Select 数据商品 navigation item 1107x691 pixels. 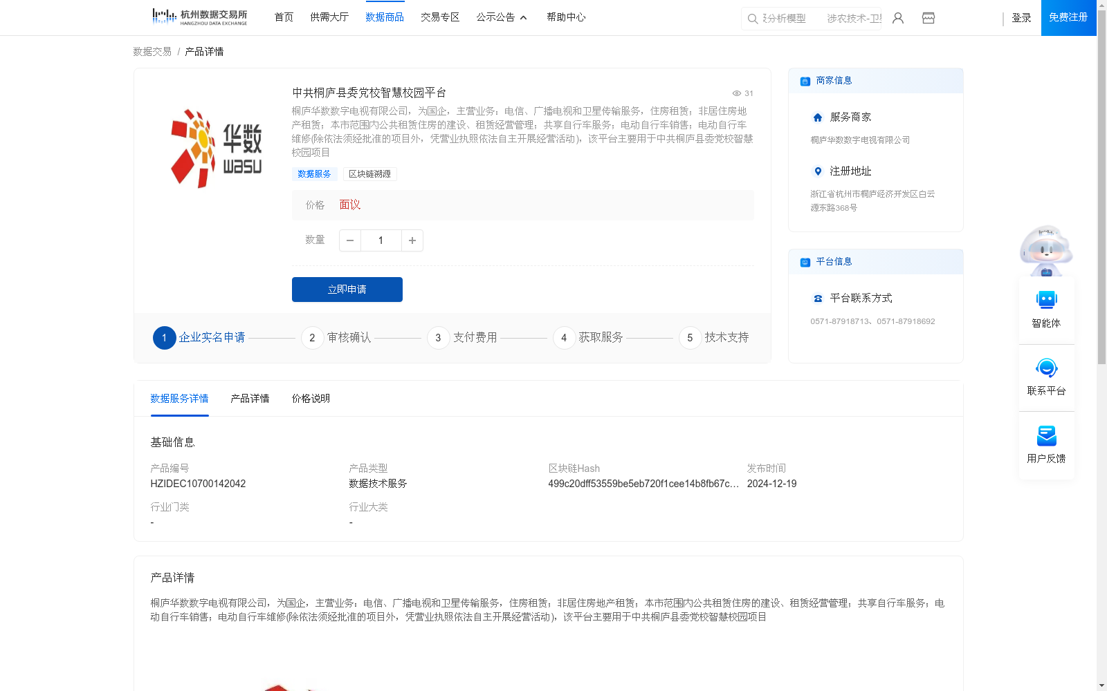click(x=385, y=17)
